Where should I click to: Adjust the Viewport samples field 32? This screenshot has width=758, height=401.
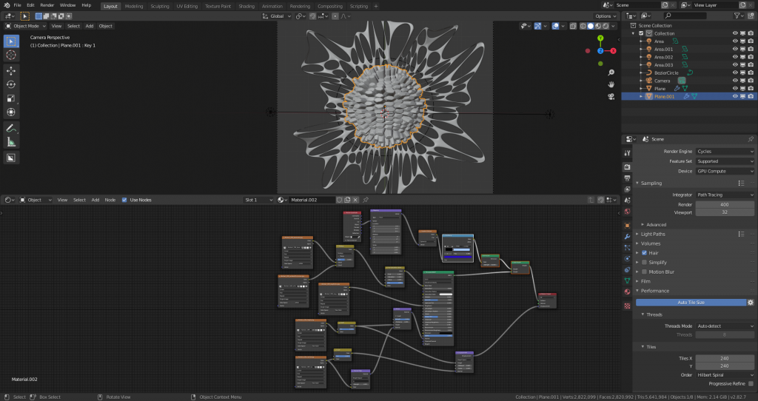[725, 212]
